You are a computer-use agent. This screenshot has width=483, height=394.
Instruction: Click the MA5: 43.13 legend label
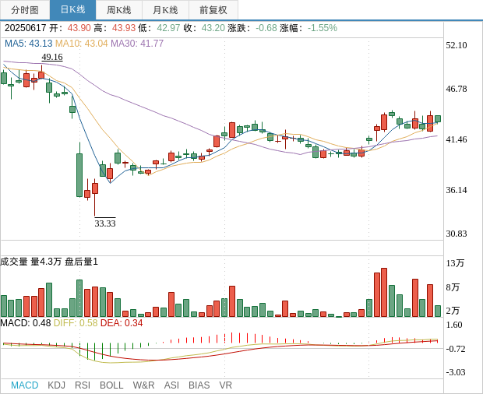pyautogui.click(x=28, y=44)
